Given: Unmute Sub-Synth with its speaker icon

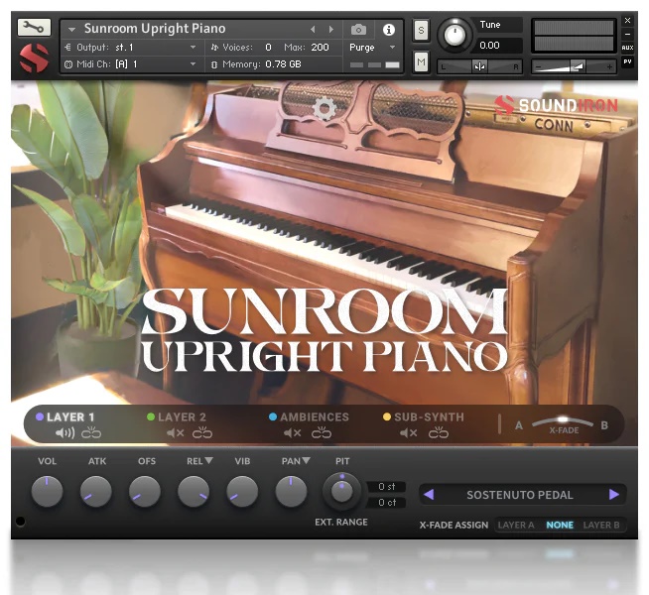Looking at the screenshot, I should coord(409,433).
